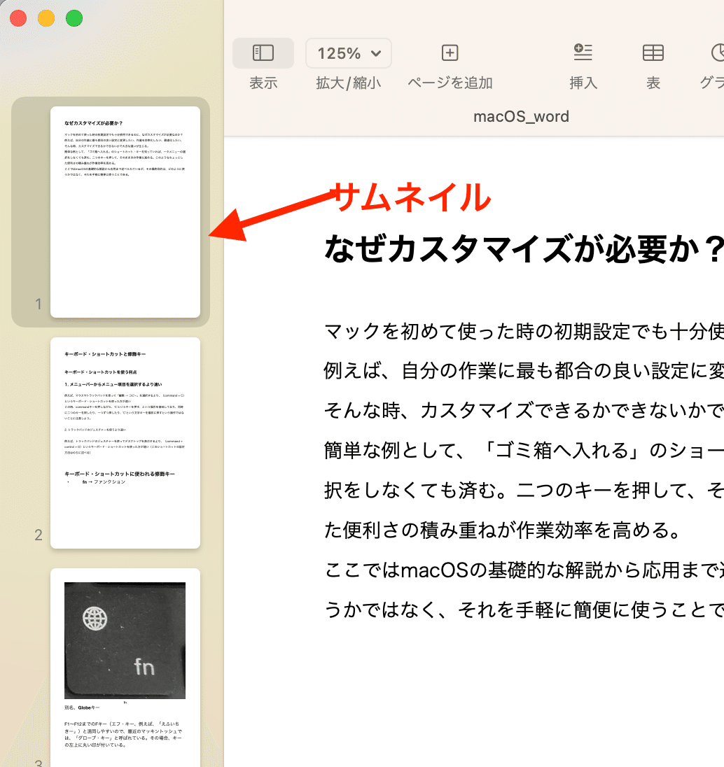
Task: Click the sidebar view (表示) icon
Action: click(263, 52)
